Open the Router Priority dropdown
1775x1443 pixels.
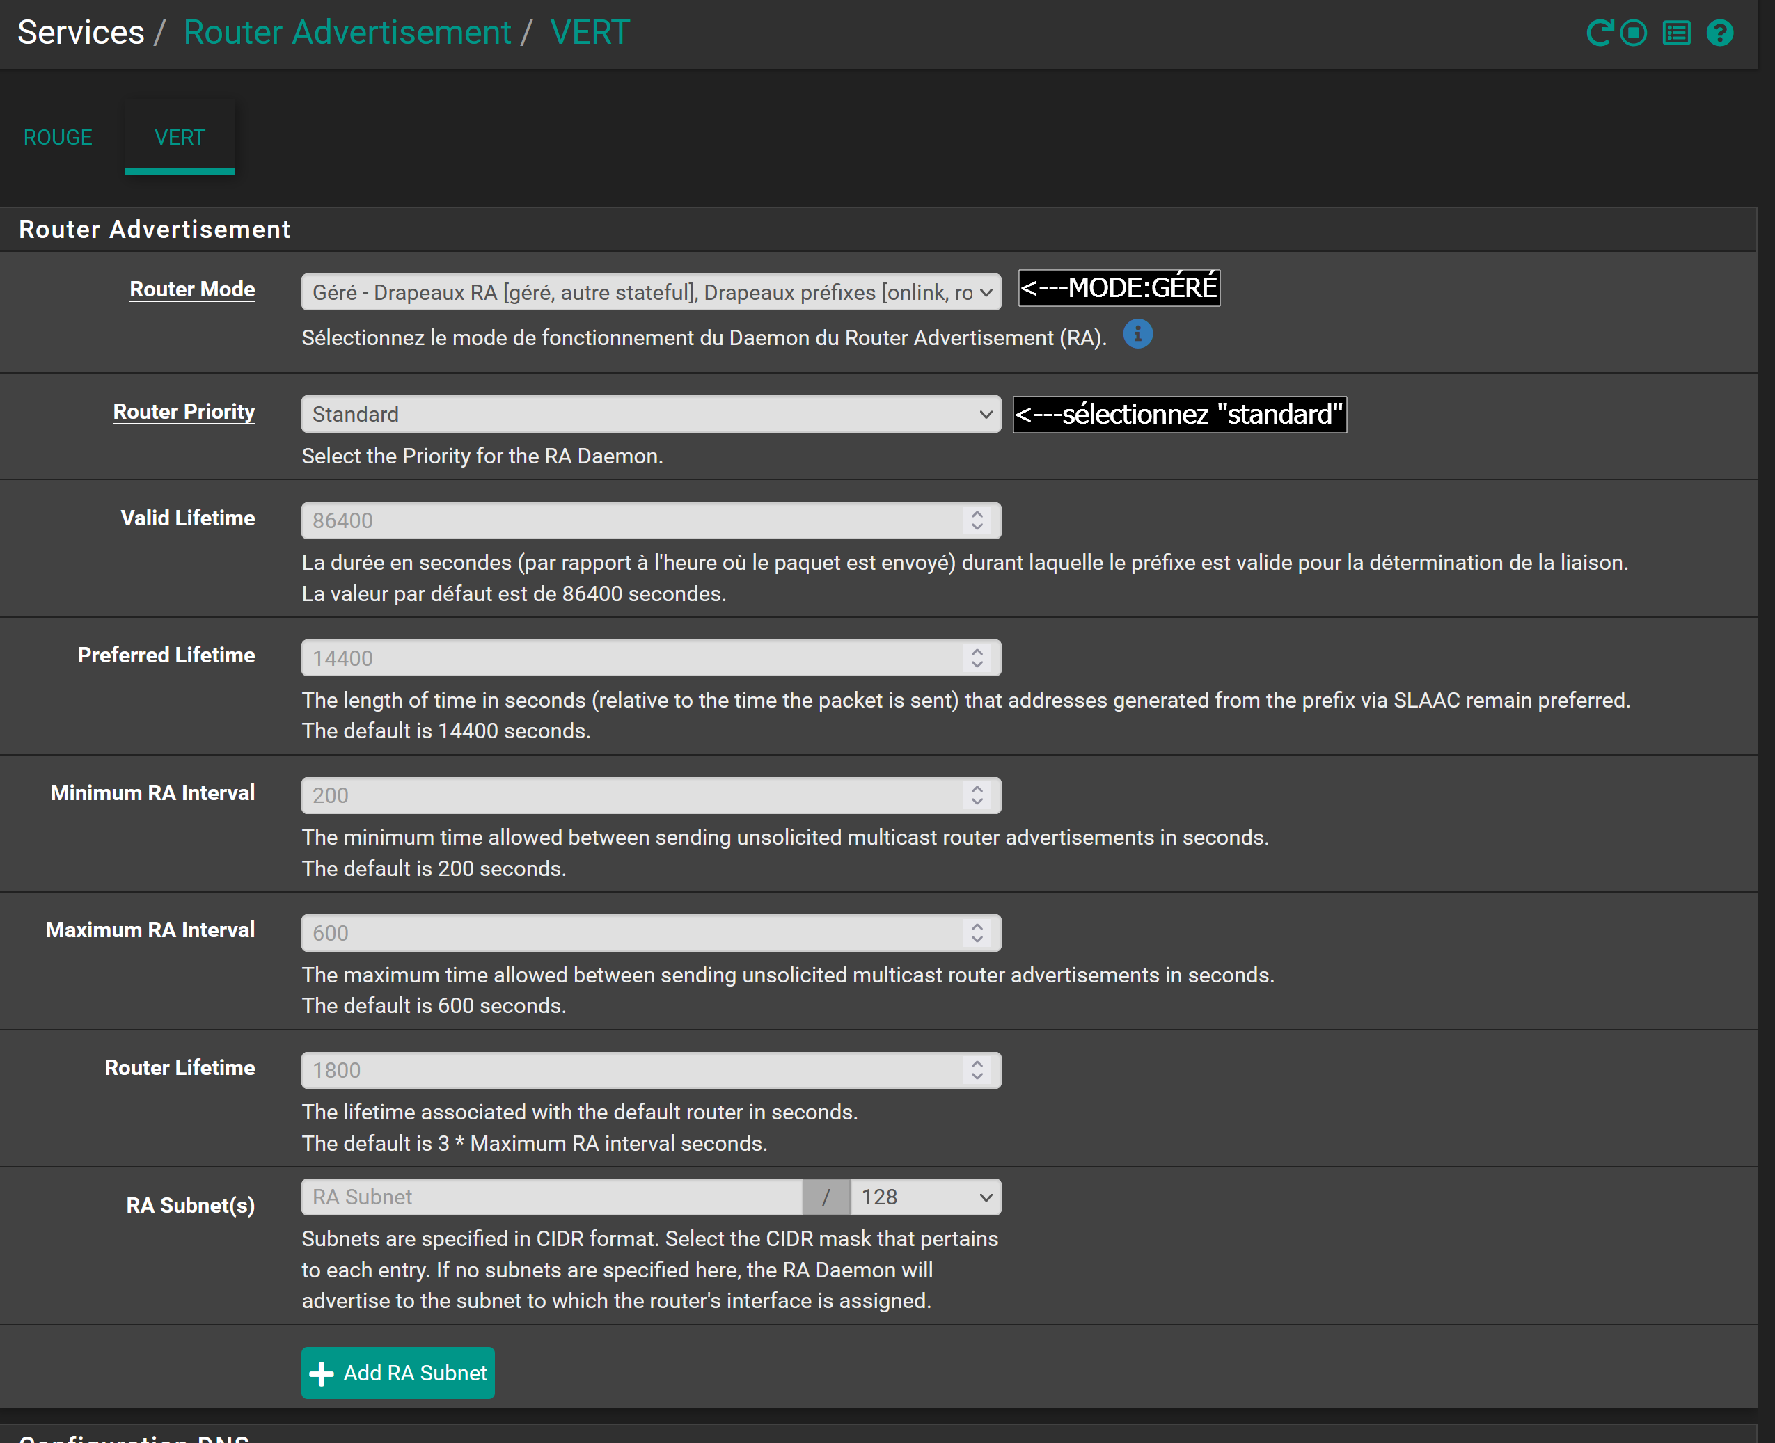(650, 414)
